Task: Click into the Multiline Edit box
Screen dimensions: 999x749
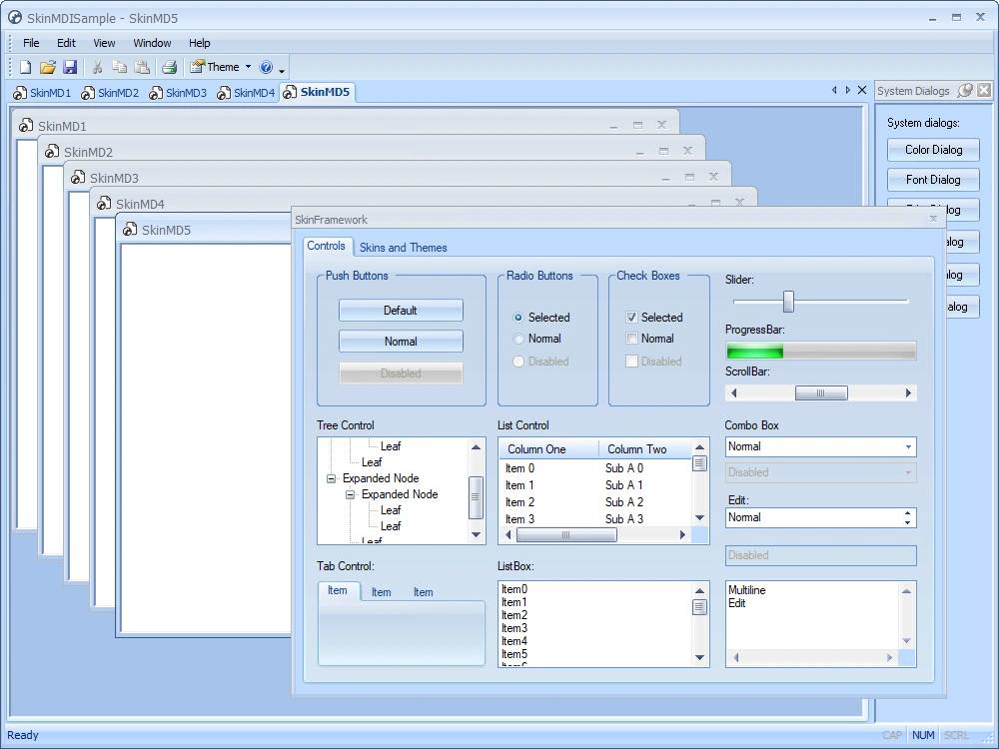Action: point(812,616)
